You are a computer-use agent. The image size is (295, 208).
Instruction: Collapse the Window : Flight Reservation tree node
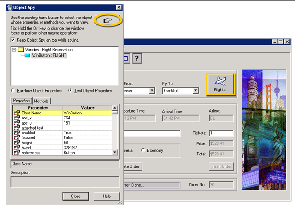click(14, 50)
